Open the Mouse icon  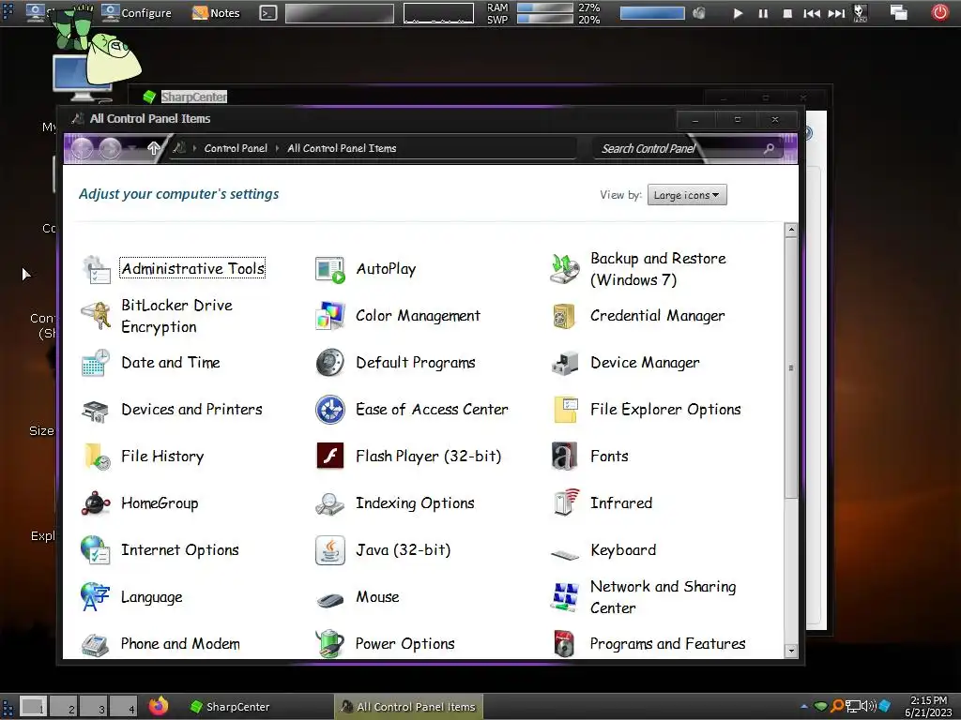click(330, 599)
